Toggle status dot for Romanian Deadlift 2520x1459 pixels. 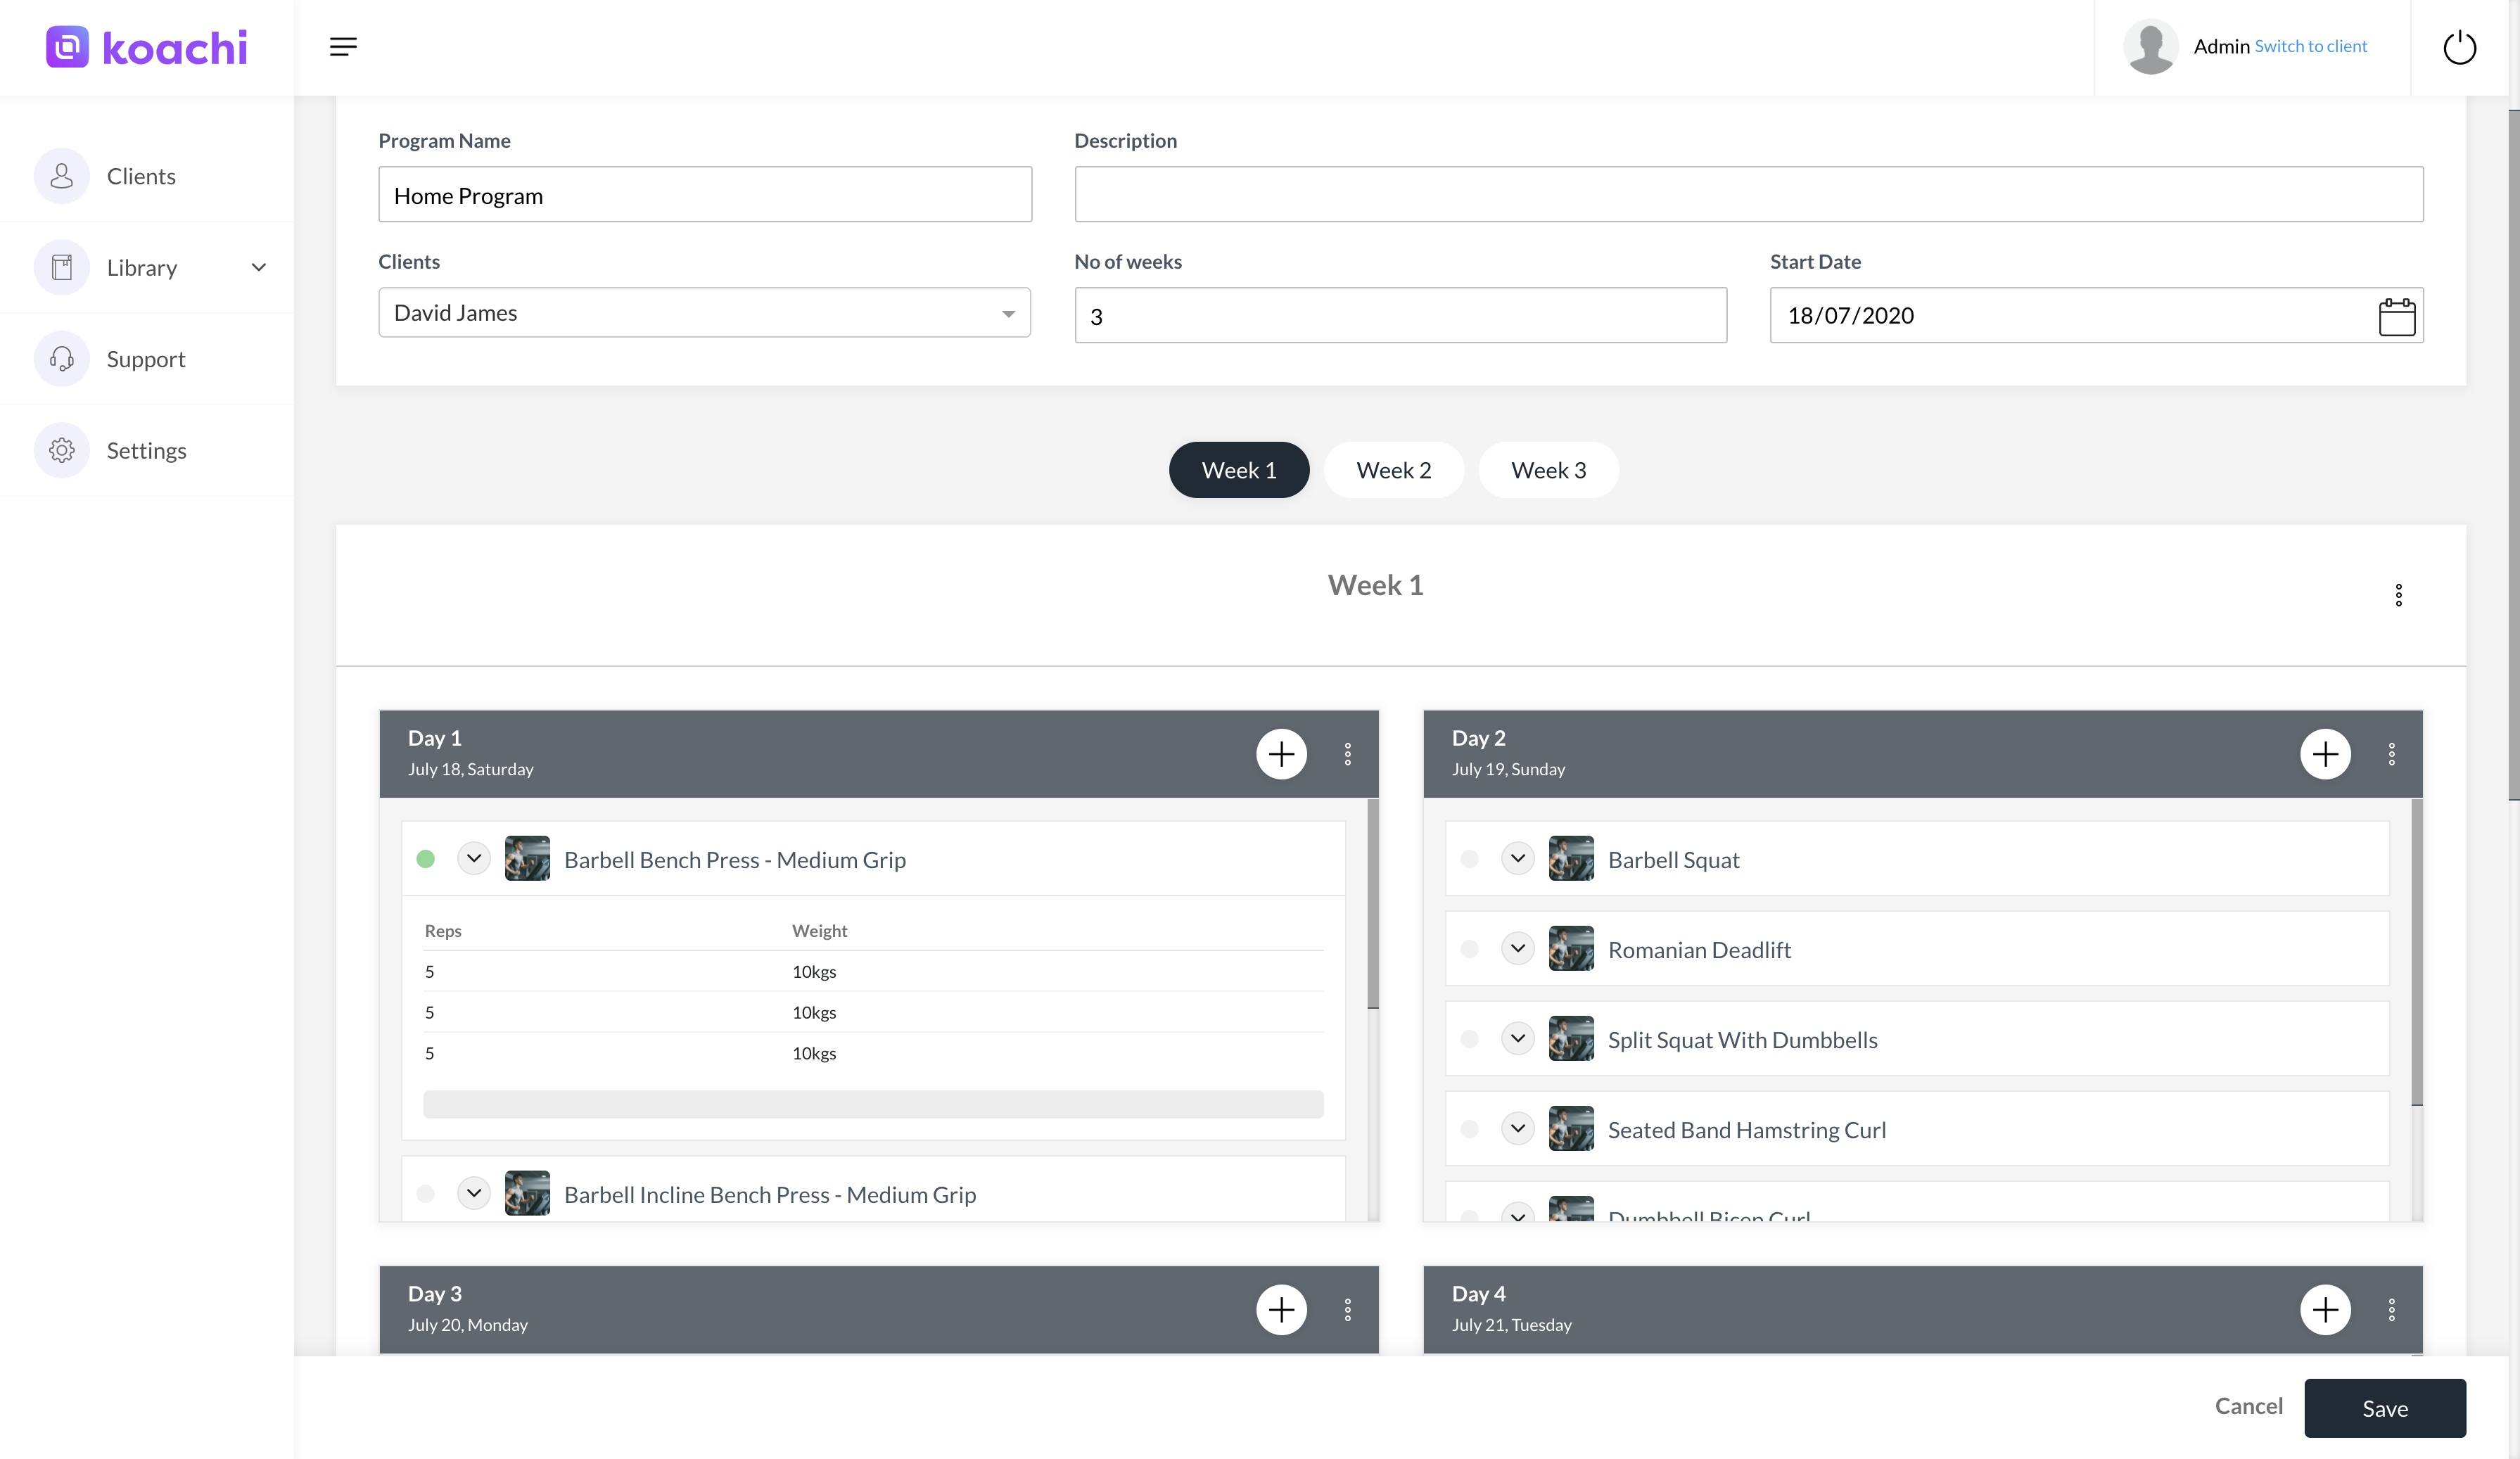tap(1469, 949)
